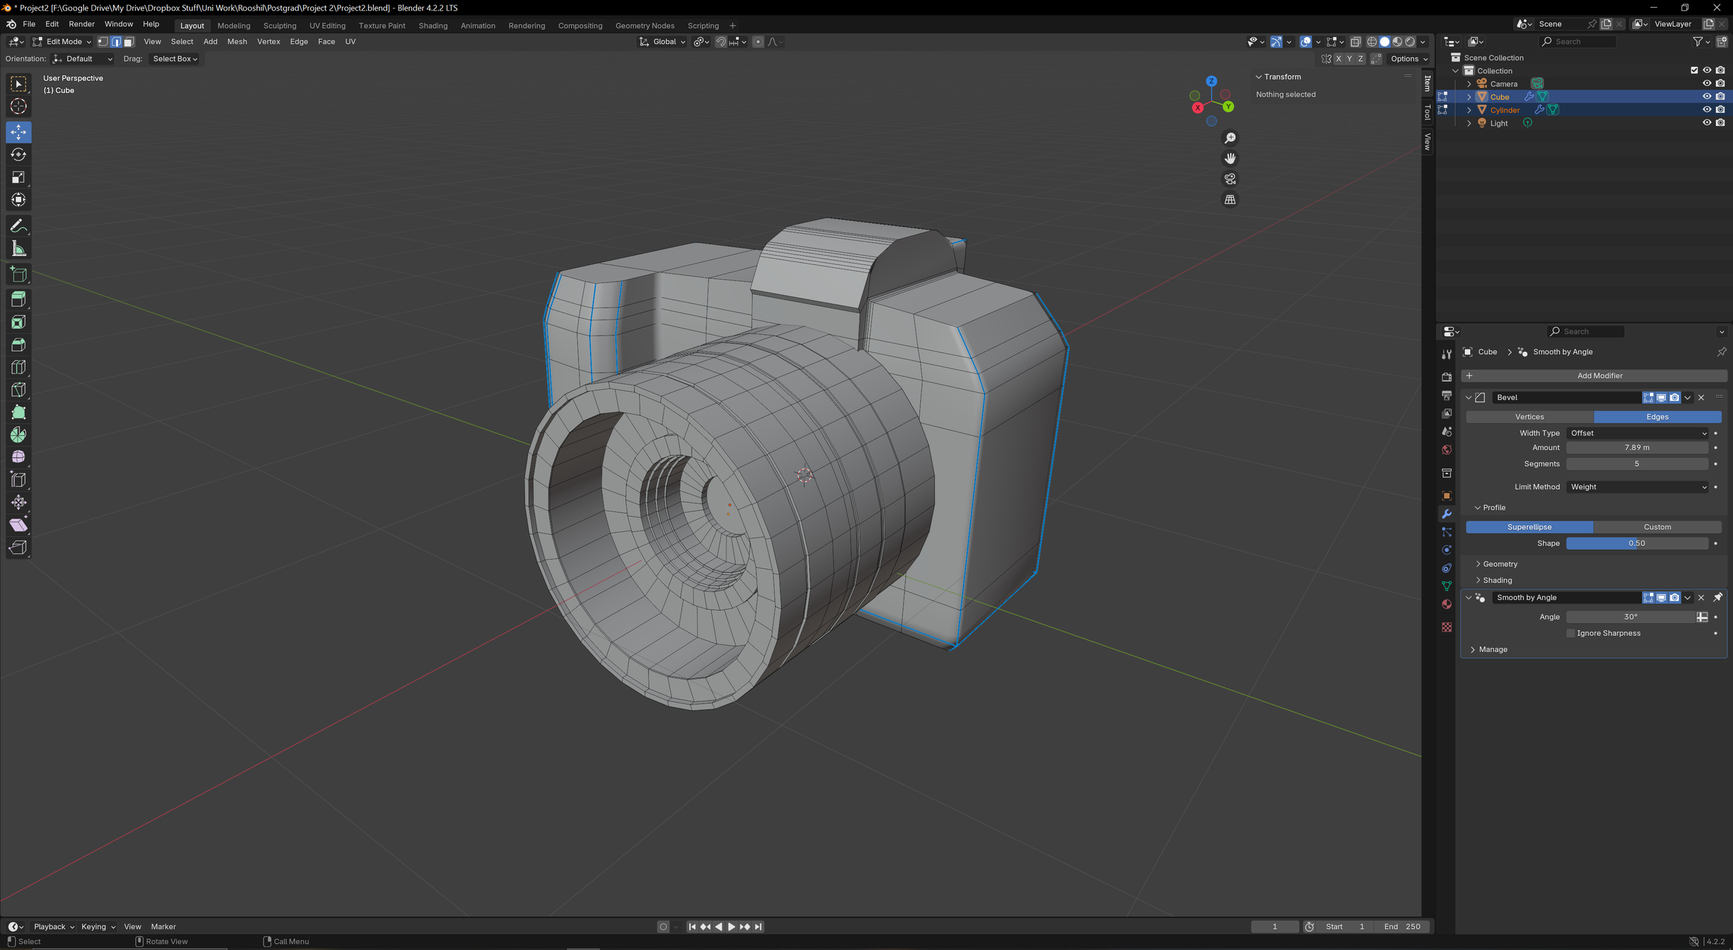The height and width of the screenshot is (950, 1733).
Task: Open the Mesh menu
Action: (237, 42)
